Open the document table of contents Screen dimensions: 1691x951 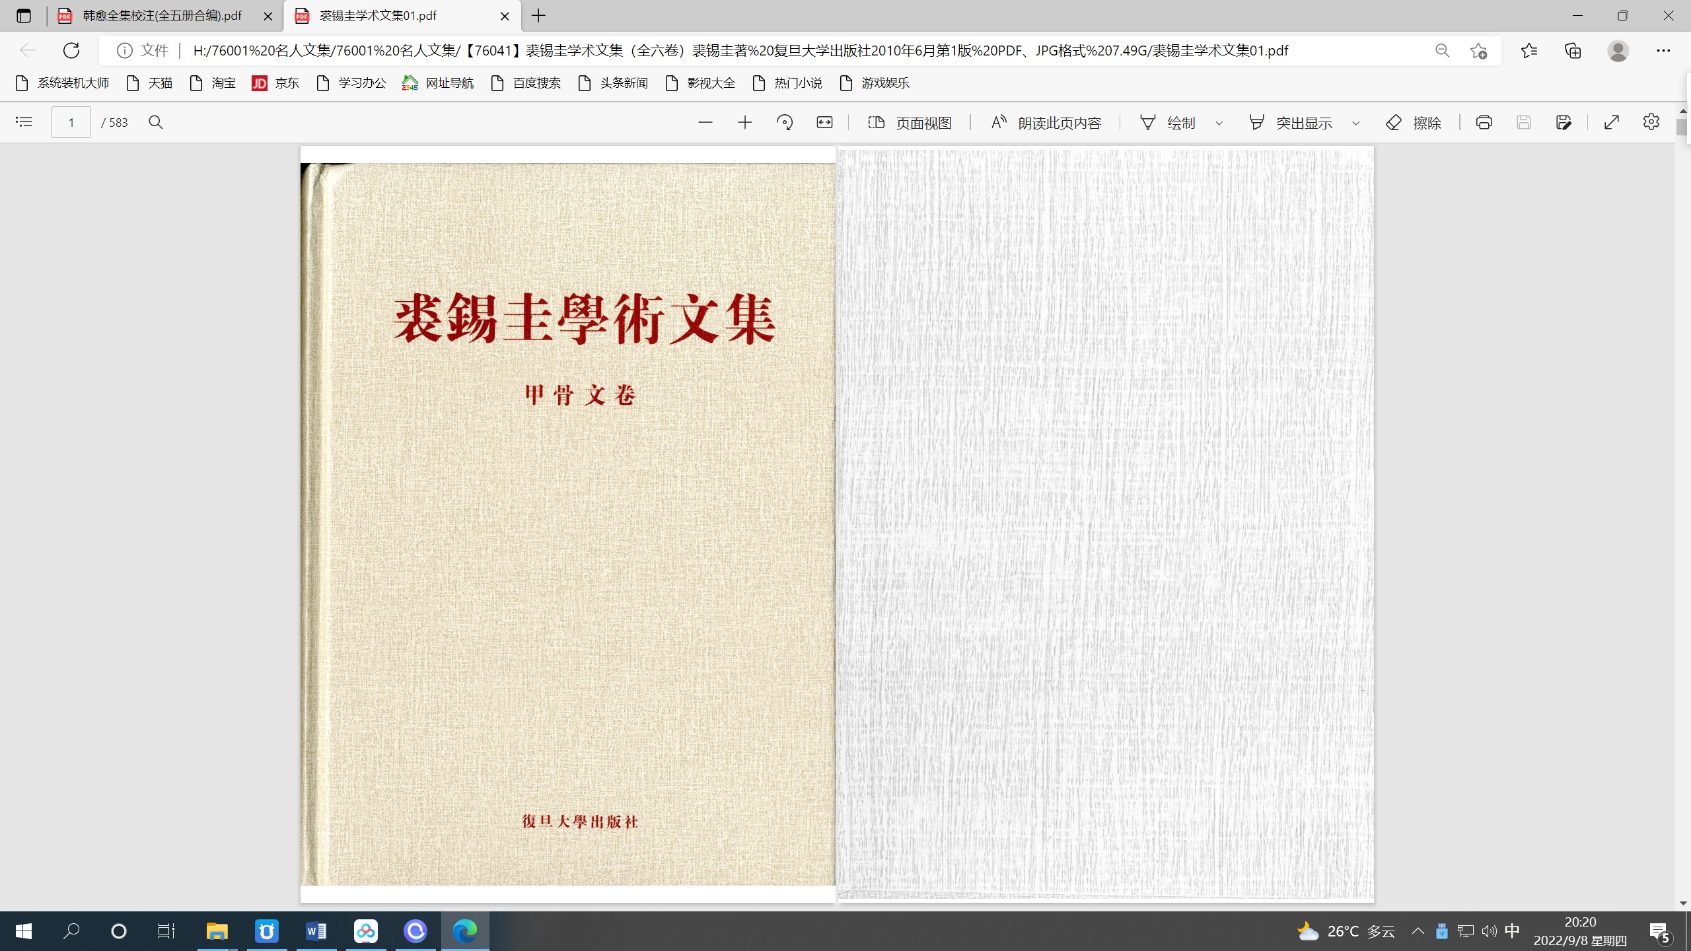click(x=23, y=122)
